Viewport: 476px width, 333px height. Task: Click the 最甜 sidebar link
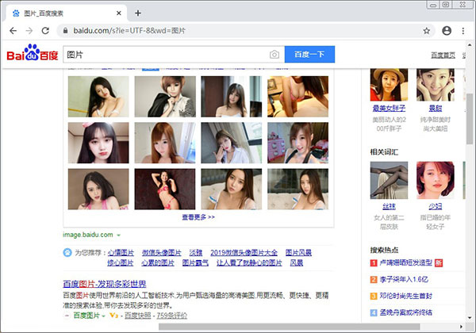pos(436,108)
